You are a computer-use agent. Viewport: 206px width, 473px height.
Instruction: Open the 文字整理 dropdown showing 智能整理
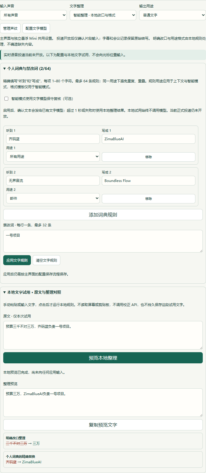click(x=103, y=15)
